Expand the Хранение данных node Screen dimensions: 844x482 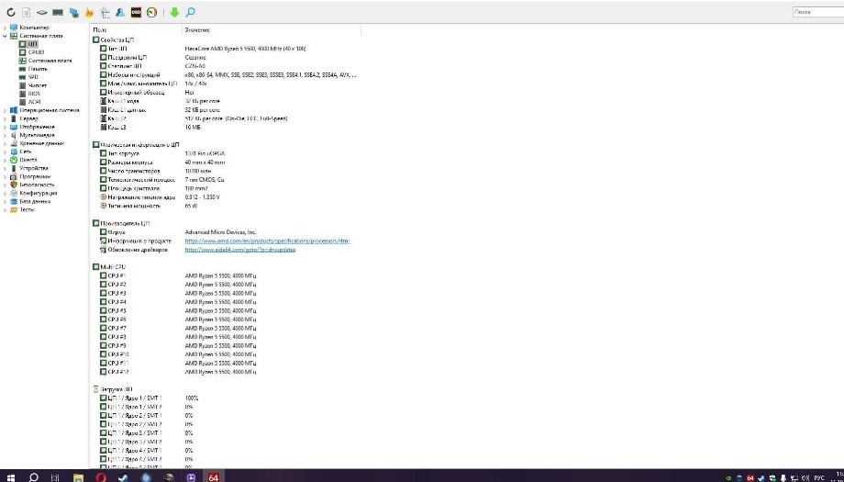click(x=5, y=144)
